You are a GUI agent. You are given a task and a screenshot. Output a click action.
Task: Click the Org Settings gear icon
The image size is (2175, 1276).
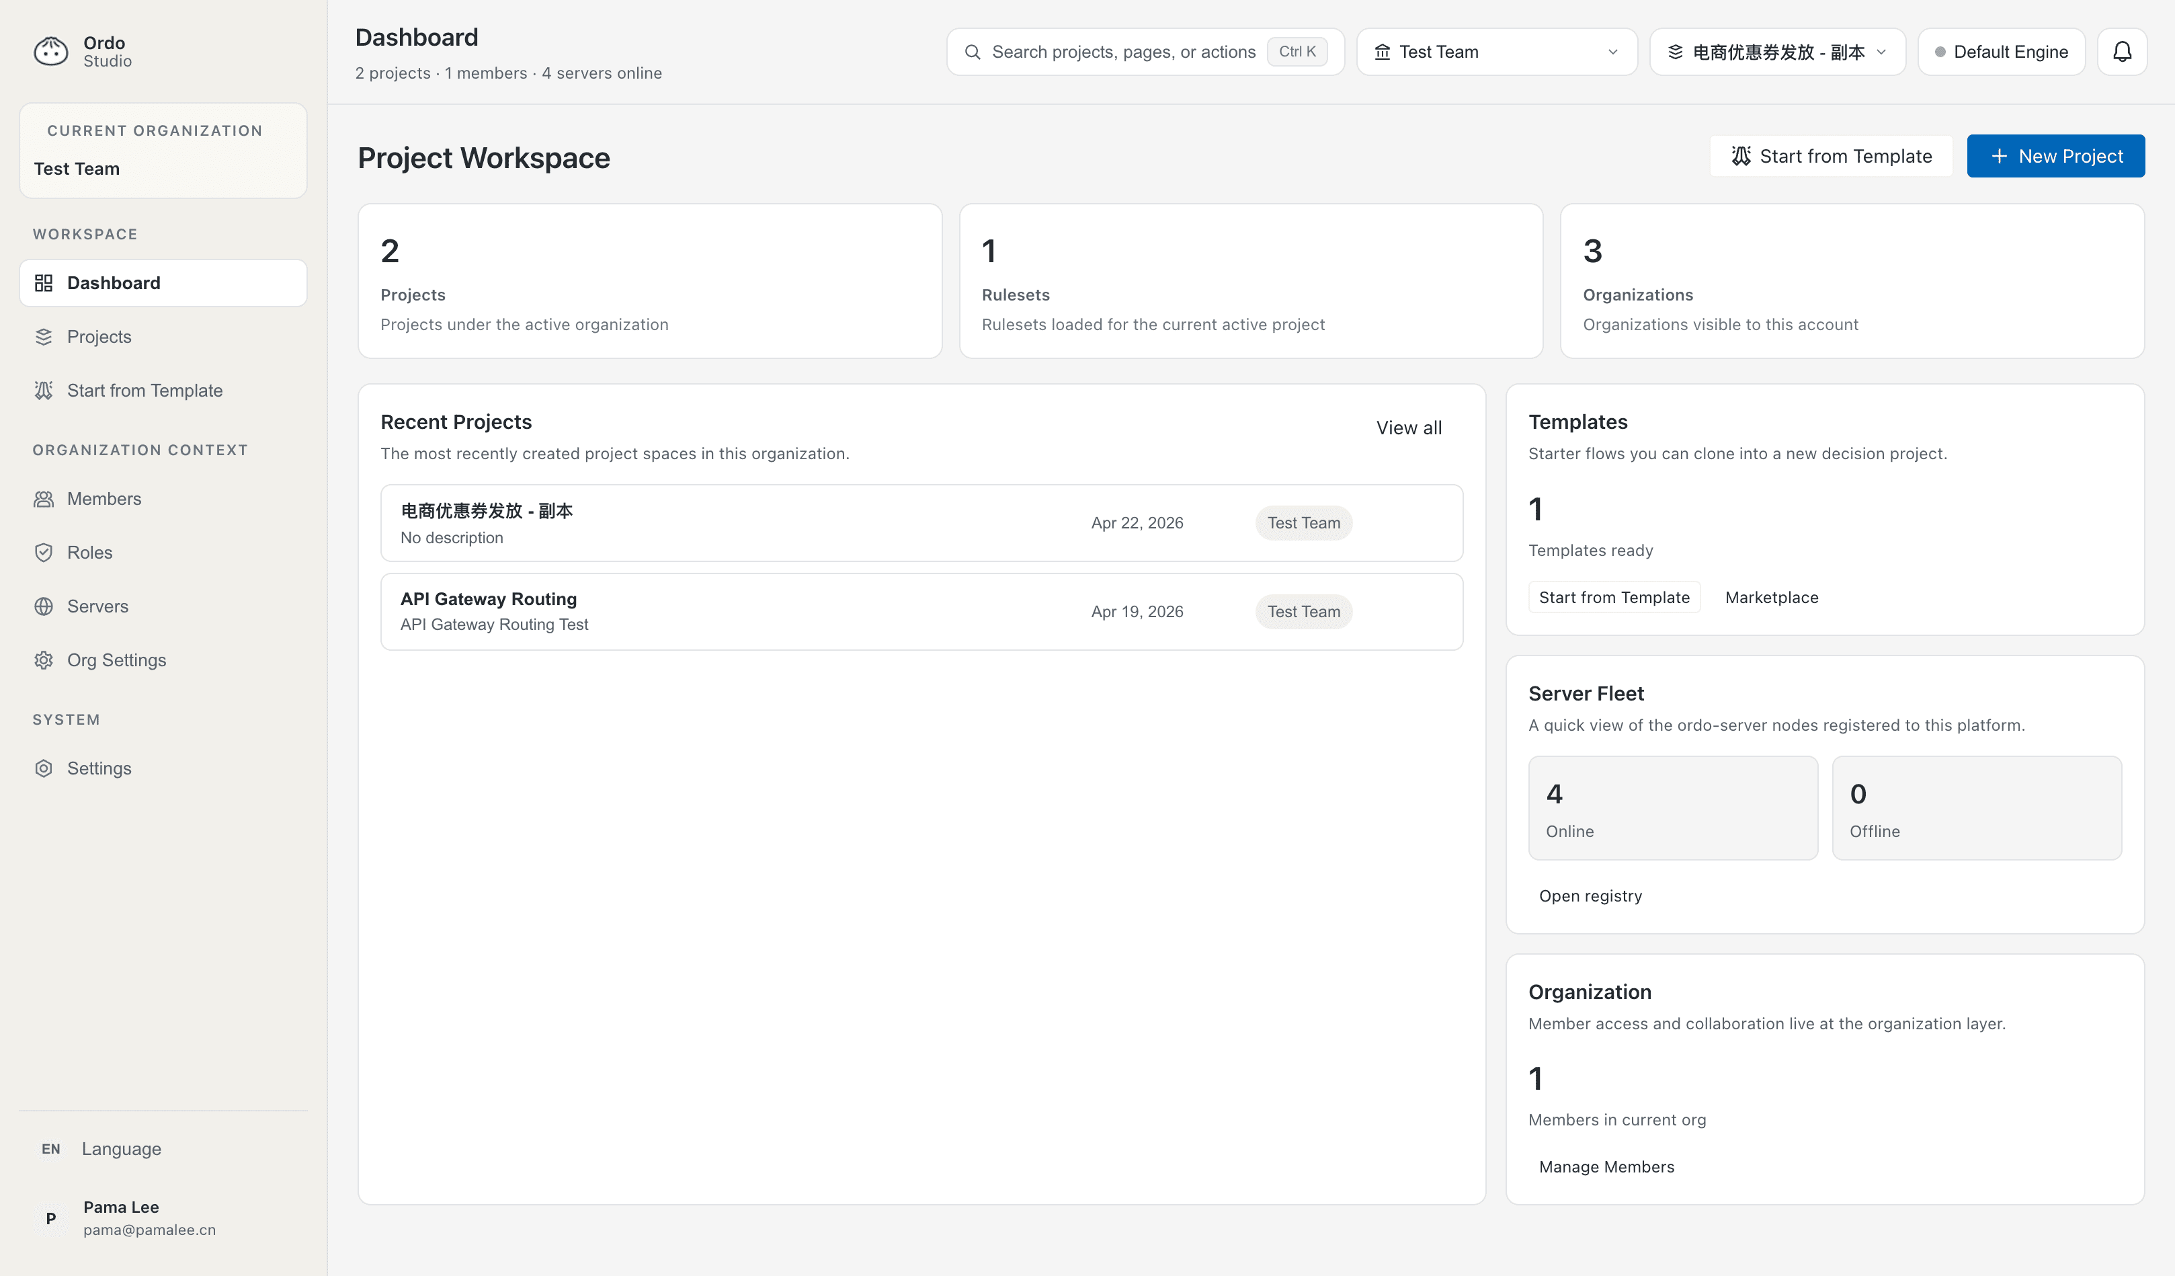tap(43, 660)
